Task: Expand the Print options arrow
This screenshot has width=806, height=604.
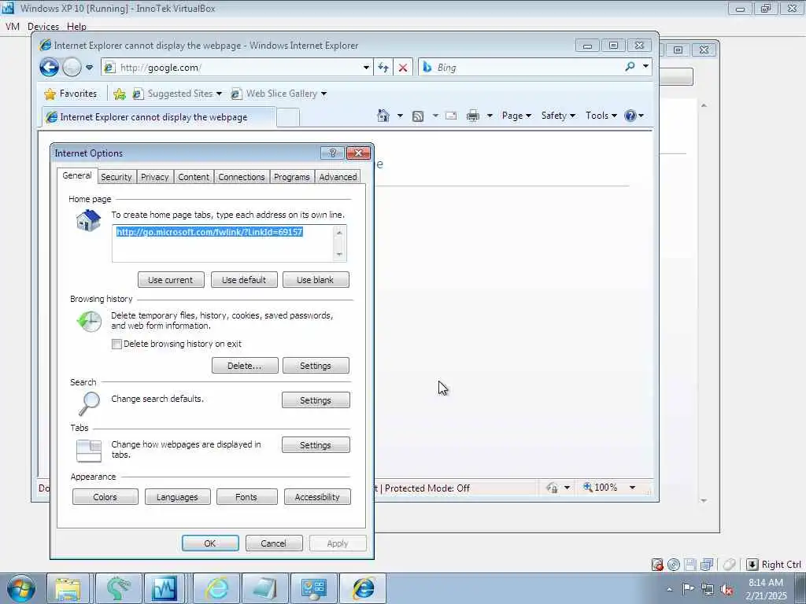Action: 490,116
